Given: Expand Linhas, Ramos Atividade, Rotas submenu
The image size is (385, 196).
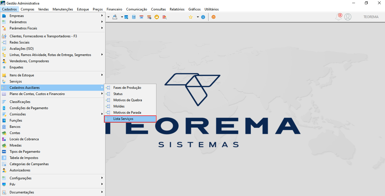Looking at the screenshot, I should [x=53, y=55].
